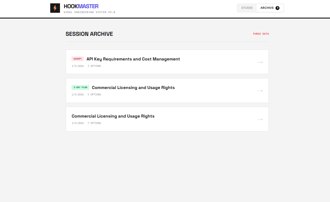Switch to the STUDIO tab
Image resolution: width=330 pixels, height=202 pixels.
(x=247, y=8)
